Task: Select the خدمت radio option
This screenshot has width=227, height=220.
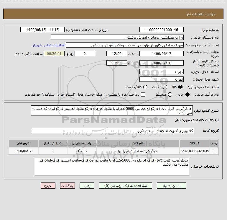Action: (x=165, y=87)
